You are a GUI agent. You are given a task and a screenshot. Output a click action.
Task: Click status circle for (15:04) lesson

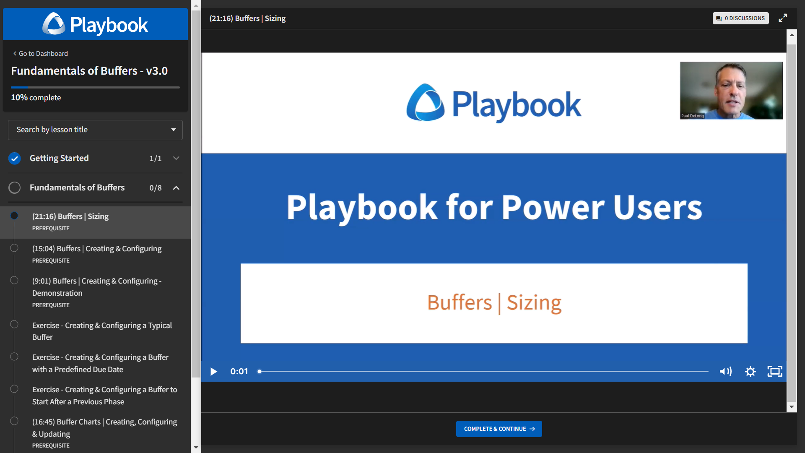coord(14,248)
